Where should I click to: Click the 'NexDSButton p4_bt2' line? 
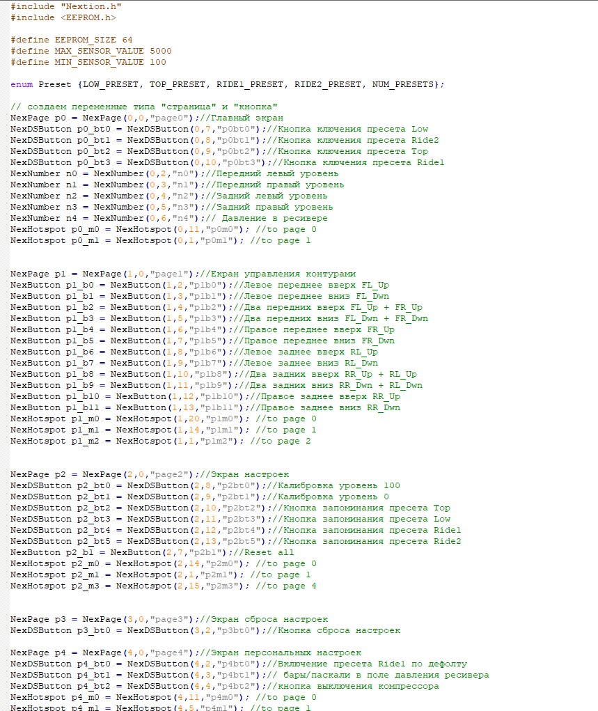click(x=225, y=686)
